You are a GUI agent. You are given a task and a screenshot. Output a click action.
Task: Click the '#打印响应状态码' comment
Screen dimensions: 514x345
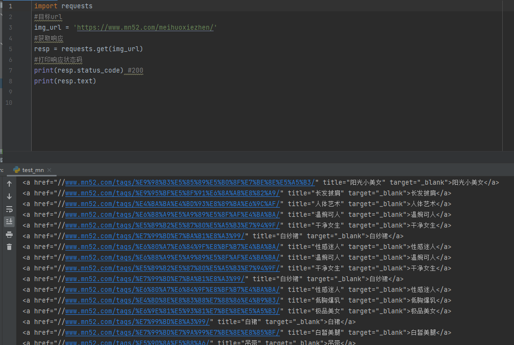pyautogui.click(x=58, y=60)
